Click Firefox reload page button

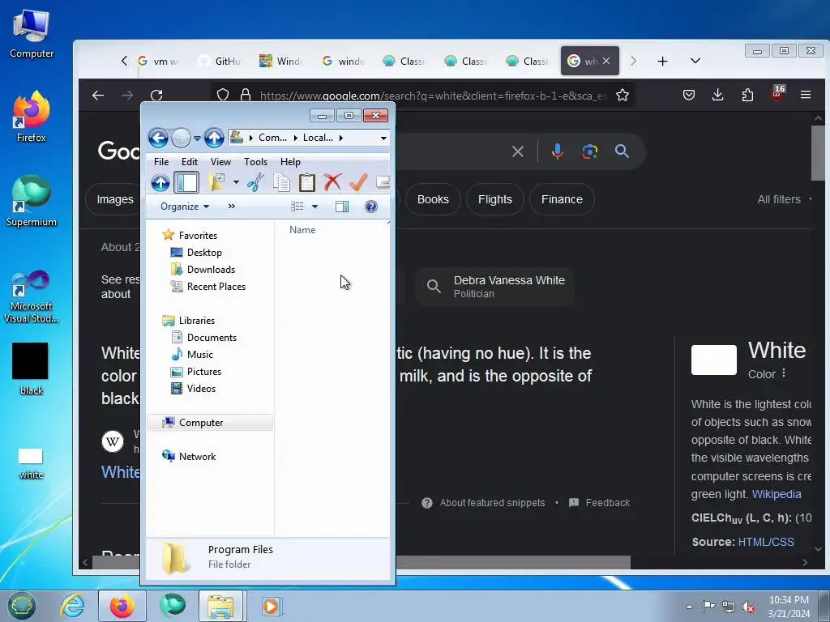click(156, 96)
